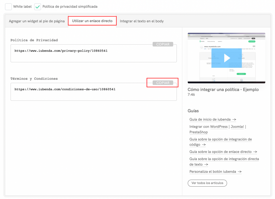Follow the Joomla! integration link
The height and width of the screenshot is (199, 275).
click(237, 127)
